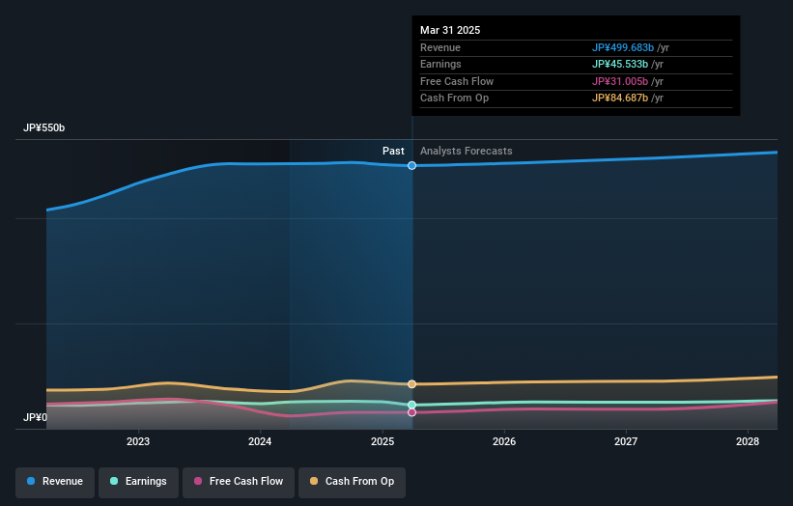Viewport: 793px width, 506px height.
Task: Click the Past label
Action: (393, 152)
